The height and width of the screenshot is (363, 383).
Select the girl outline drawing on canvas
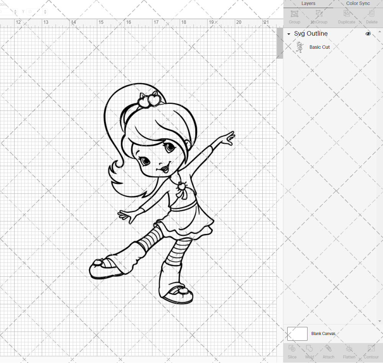[162, 193]
